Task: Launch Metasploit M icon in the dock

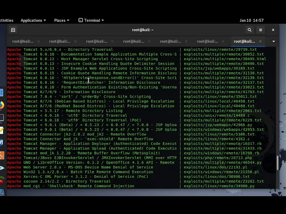Action: [x=2, y=143]
